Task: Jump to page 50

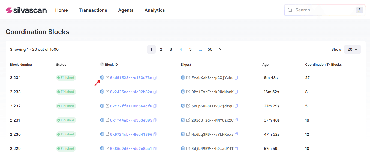Action: [210, 49]
